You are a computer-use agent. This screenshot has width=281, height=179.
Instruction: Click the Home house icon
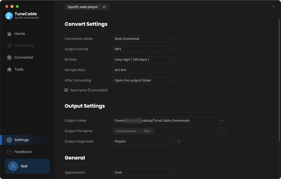click(x=9, y=34)
